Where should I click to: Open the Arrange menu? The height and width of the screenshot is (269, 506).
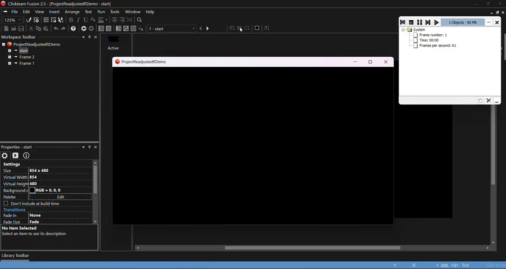[72, 12]
